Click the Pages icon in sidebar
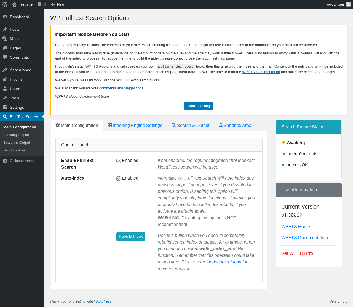This screenshot has height=307, width=353. coord(5,48)
